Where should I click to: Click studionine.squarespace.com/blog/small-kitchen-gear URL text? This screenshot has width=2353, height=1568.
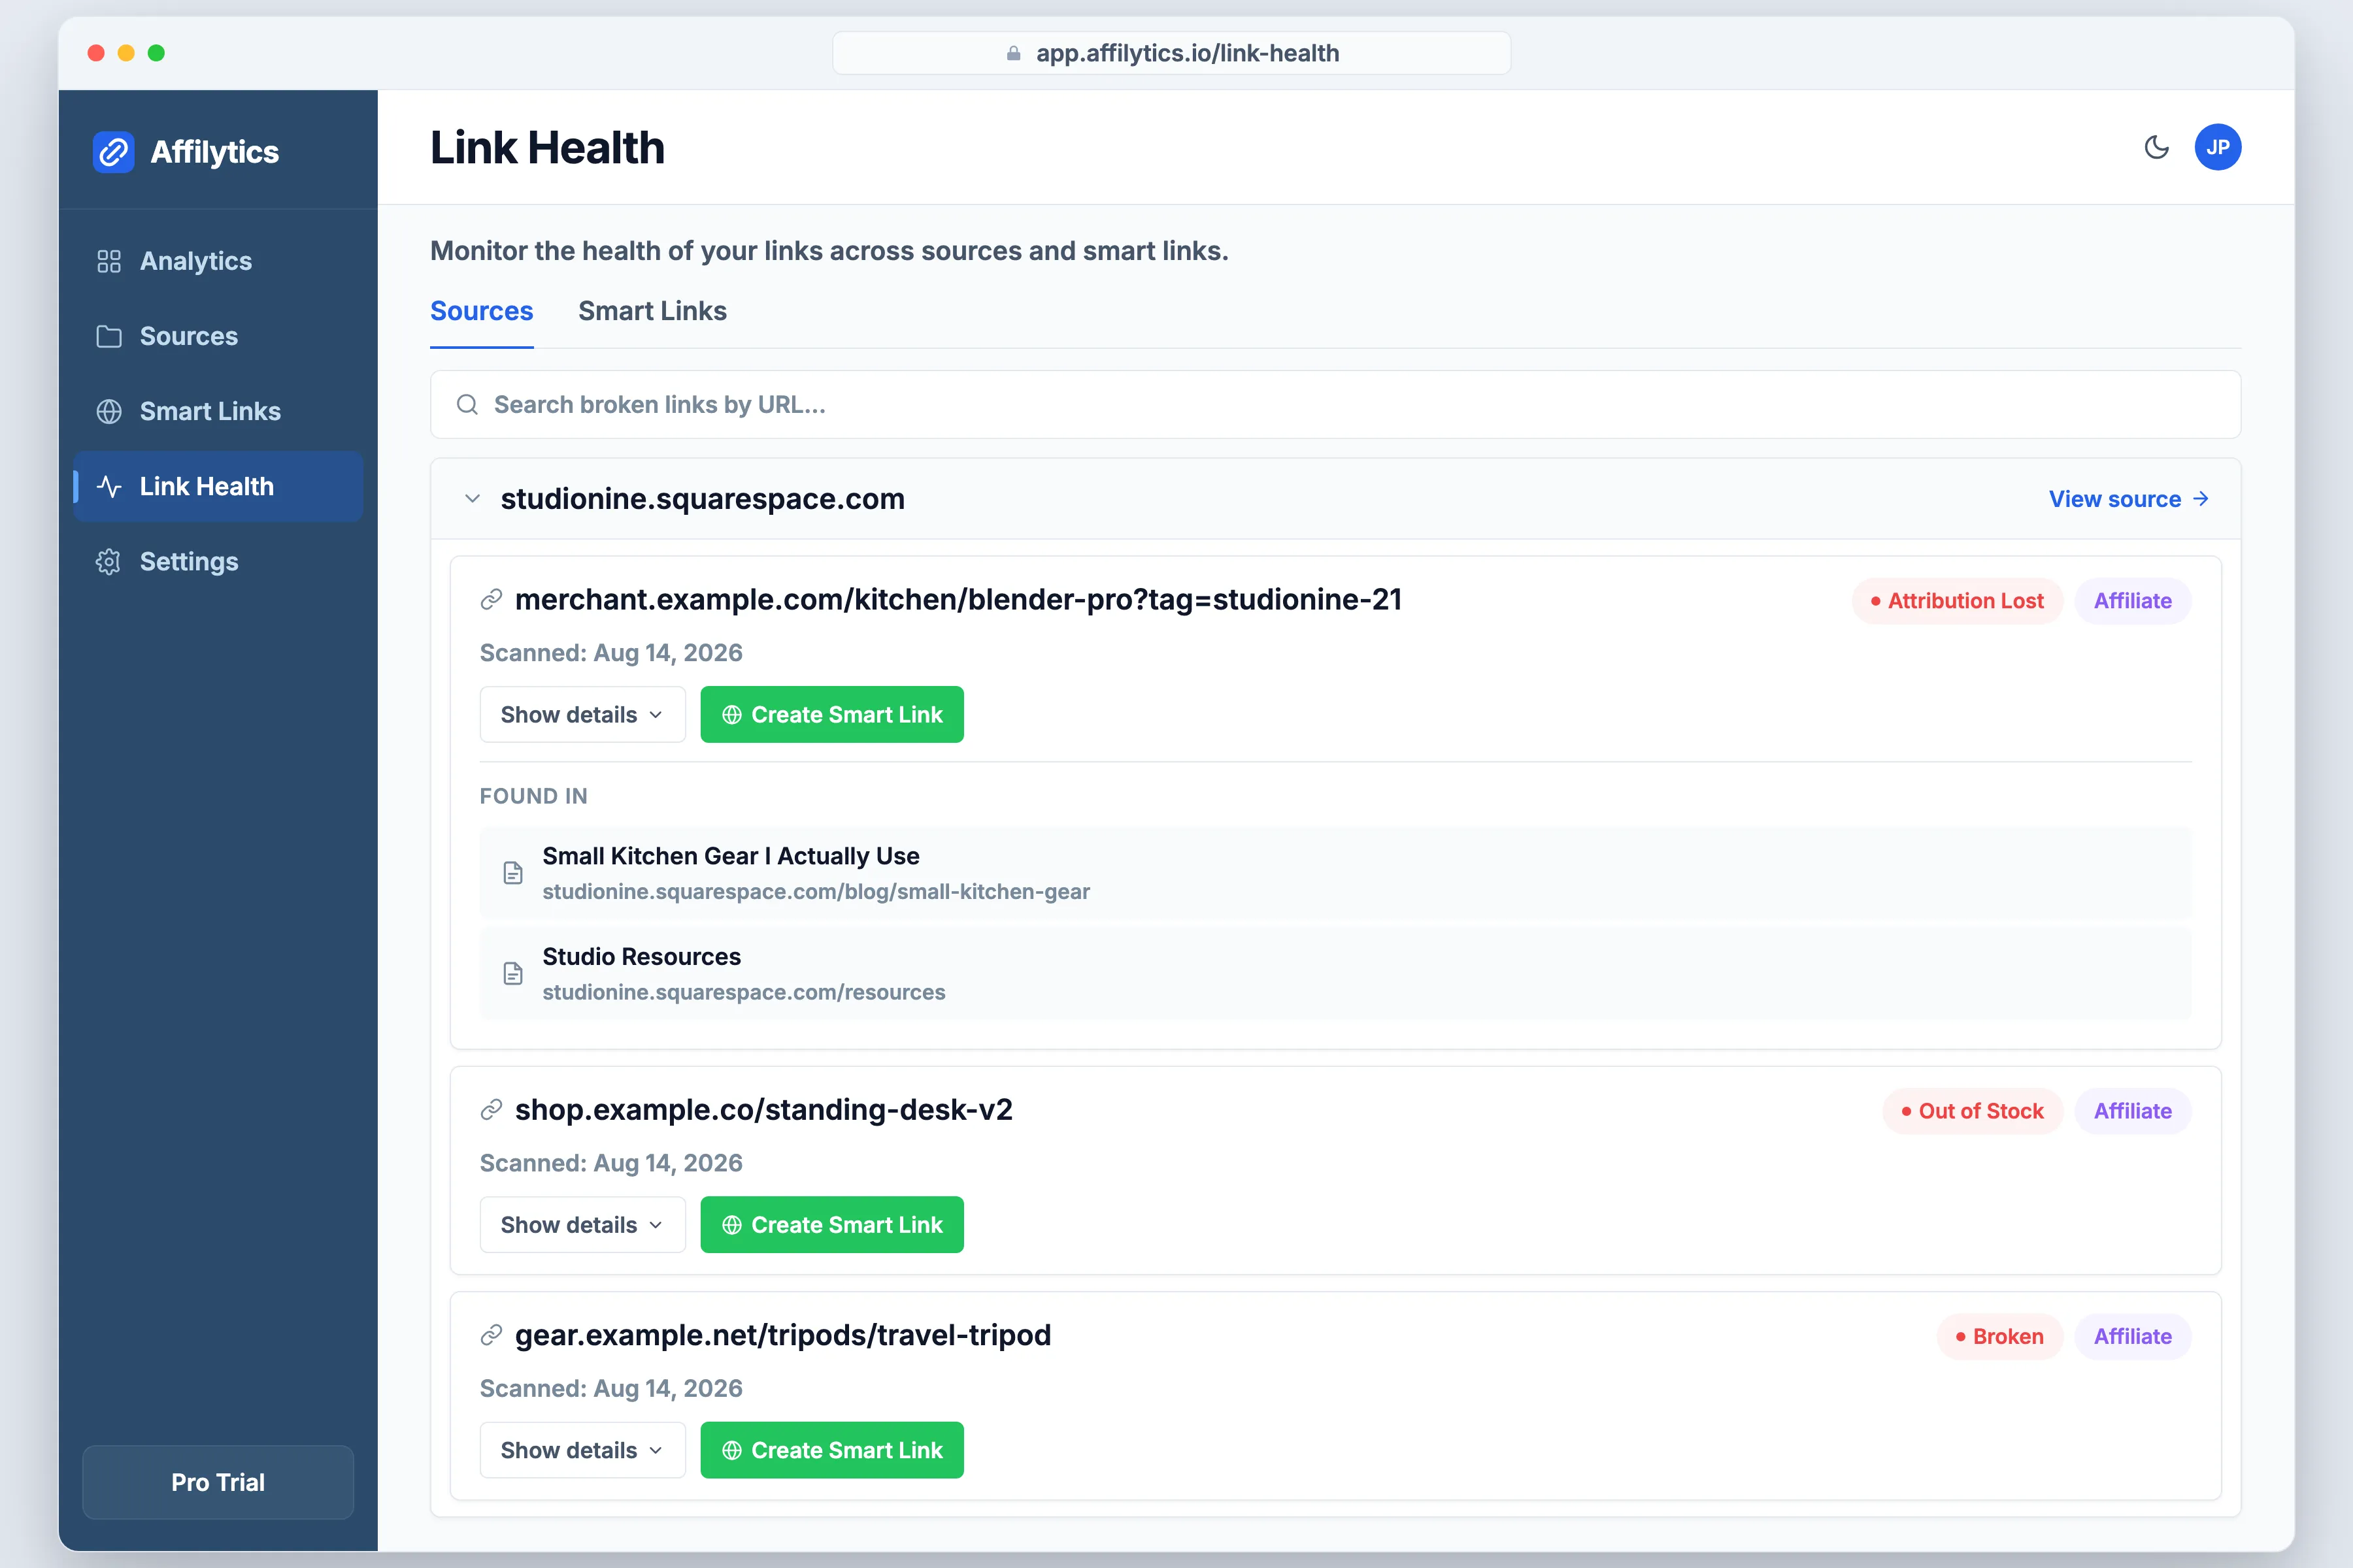[815, 891]
